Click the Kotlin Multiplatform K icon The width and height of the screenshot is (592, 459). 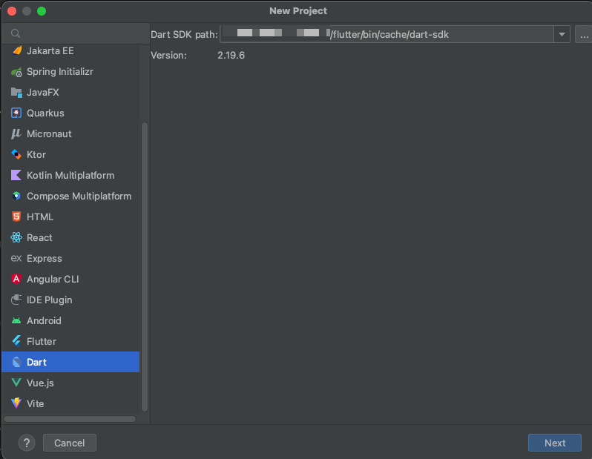[x=16, y=175]
